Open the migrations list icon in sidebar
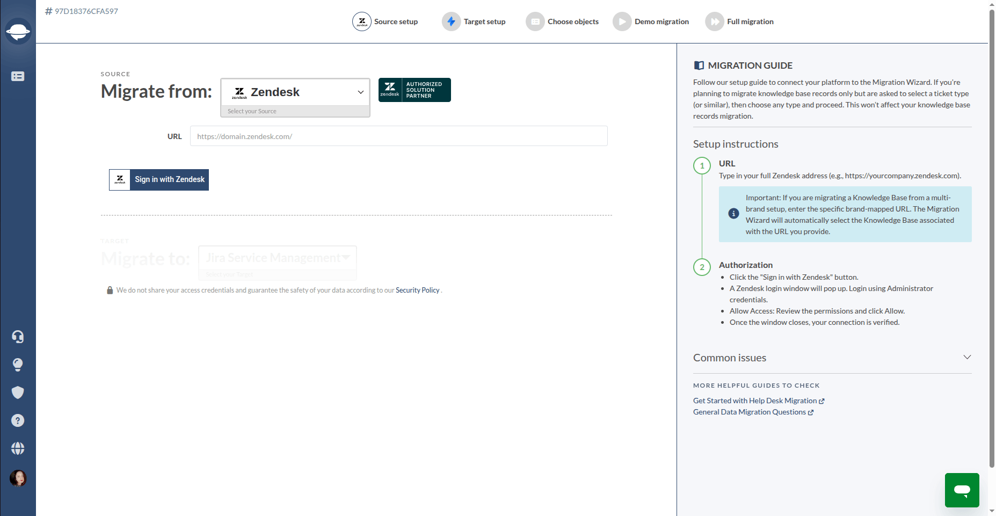The width and height of the screenshot is (996, 516). (x=18, y=76)
